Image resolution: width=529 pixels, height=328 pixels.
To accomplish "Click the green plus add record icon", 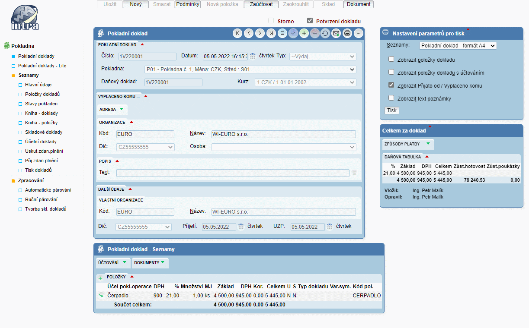I will point(304,33).
